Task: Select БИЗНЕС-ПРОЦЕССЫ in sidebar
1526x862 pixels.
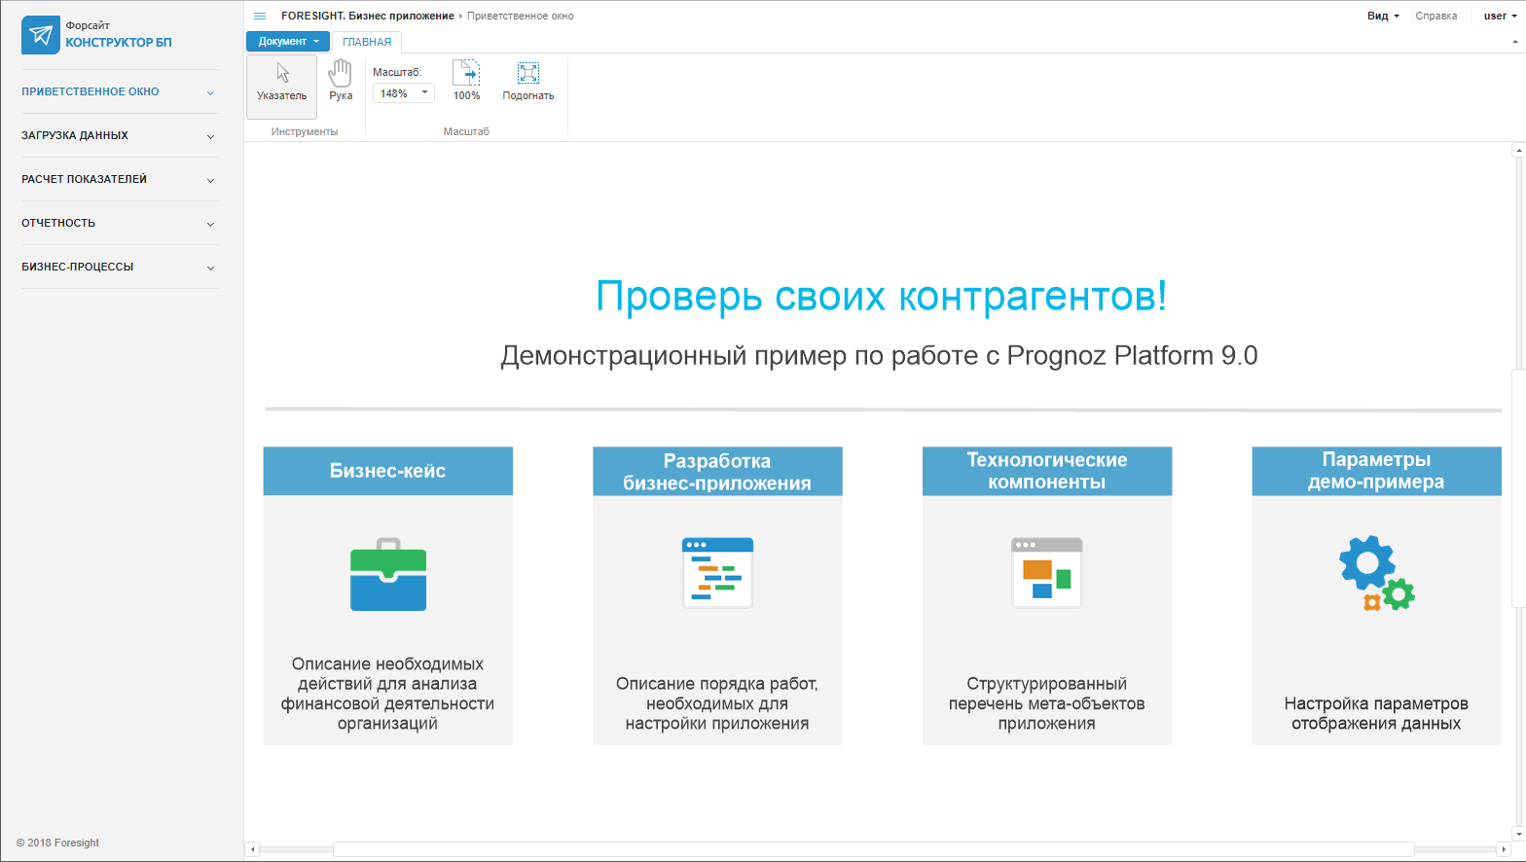Action: (78, 267)
